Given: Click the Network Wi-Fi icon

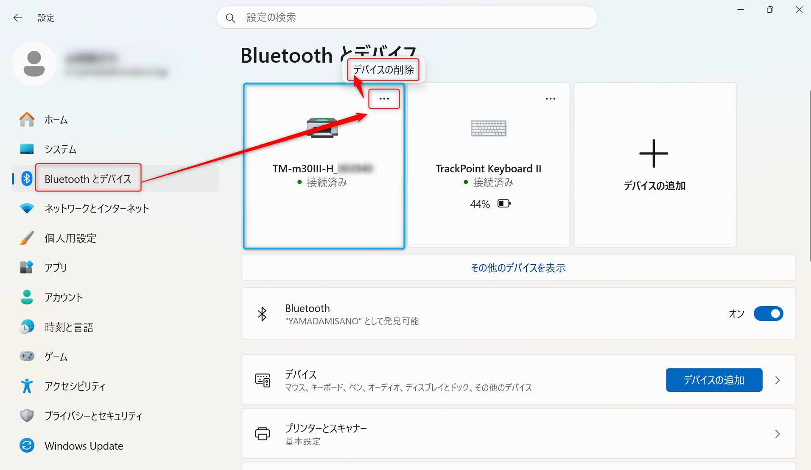Looking at the screenshot, I should (x=27, y=208).
